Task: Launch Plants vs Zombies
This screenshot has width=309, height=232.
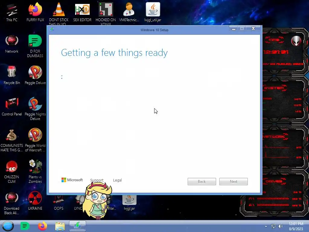Action: coord(35,171)
